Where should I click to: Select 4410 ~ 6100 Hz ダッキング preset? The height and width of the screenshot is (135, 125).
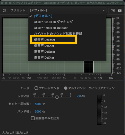click(53, 22)
